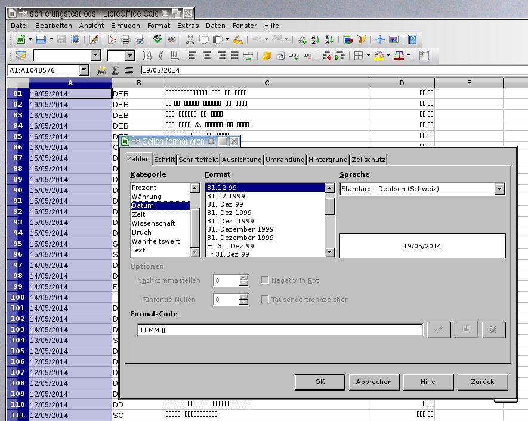Apply Percent number format icon
The height and width of the screenshot is (421, 528).
(x=280, y=55)
